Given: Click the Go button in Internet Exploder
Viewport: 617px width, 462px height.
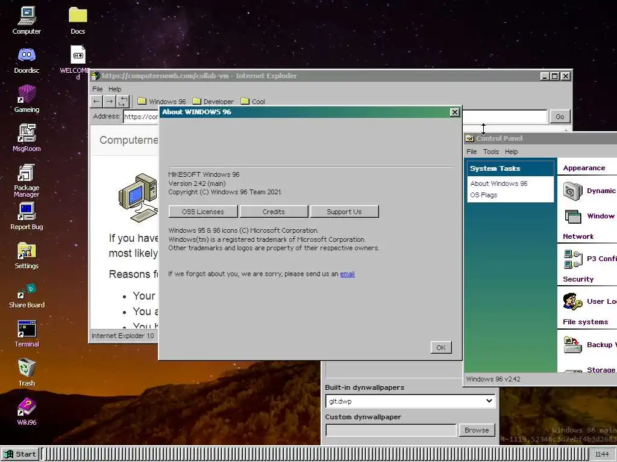Looking at the screenshot, I should click(x=560, y=116).
